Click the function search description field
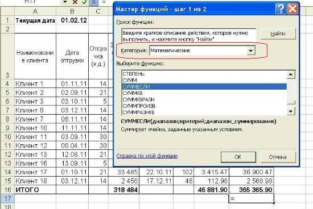Screen dimensions: 313x209 coord(188,35)
